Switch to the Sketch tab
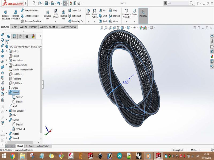 (x=14, y=27)
